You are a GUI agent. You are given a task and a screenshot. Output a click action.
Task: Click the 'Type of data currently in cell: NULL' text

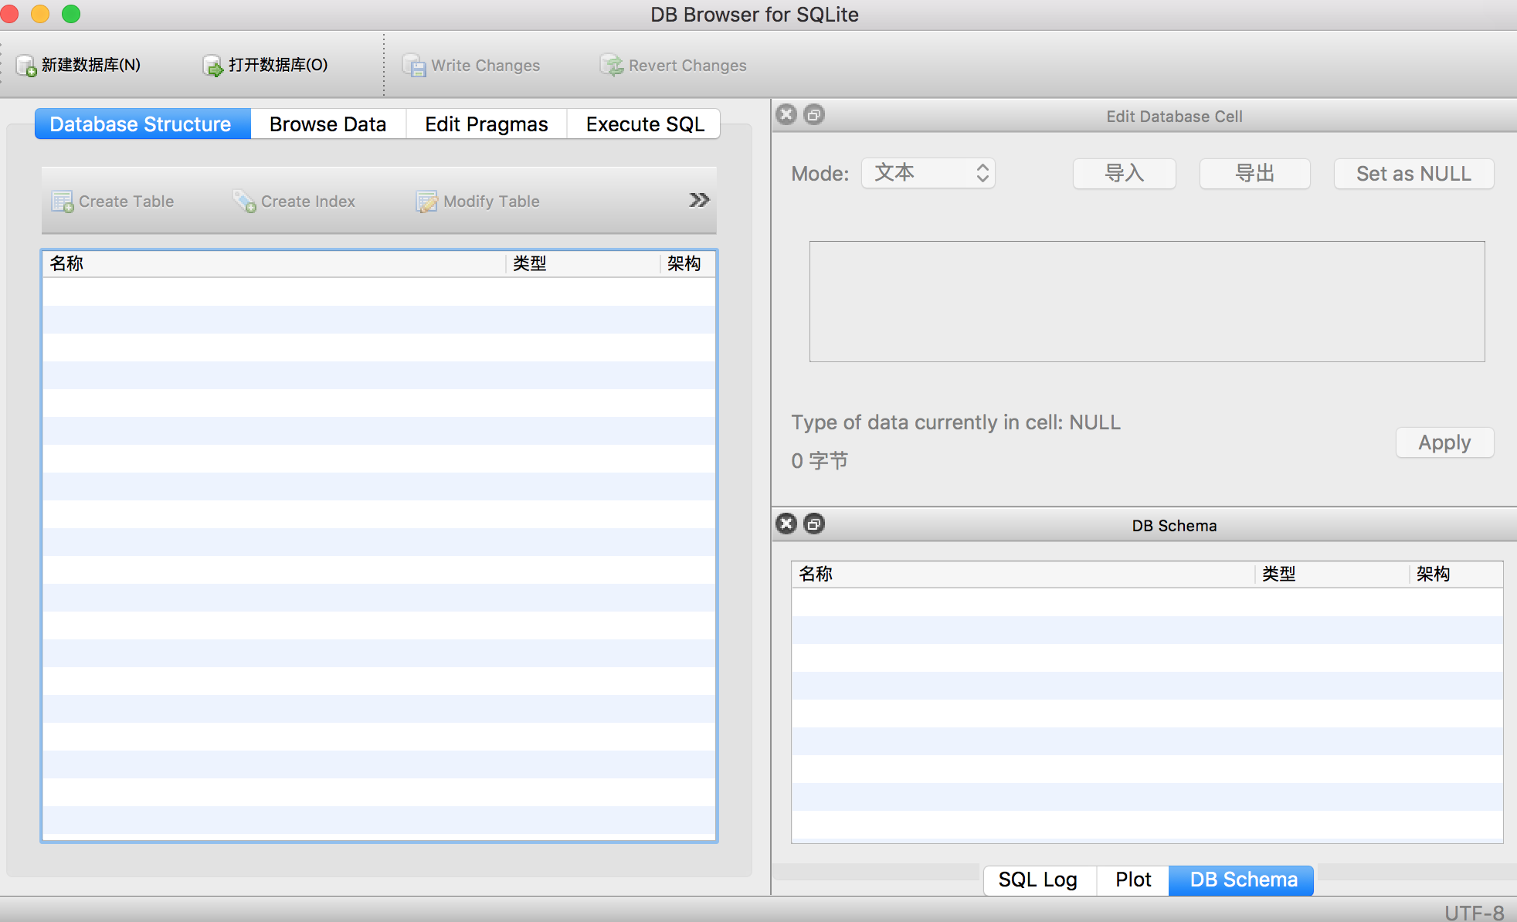(955, 422)
